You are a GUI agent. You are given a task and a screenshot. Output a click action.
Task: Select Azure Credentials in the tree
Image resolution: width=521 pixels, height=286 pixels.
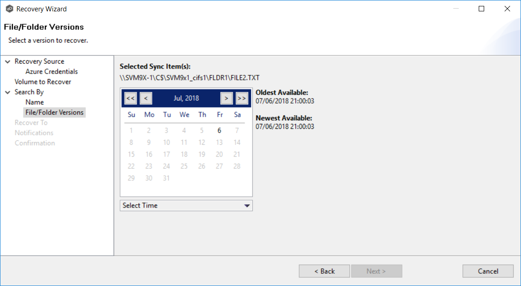coord(51,72)
